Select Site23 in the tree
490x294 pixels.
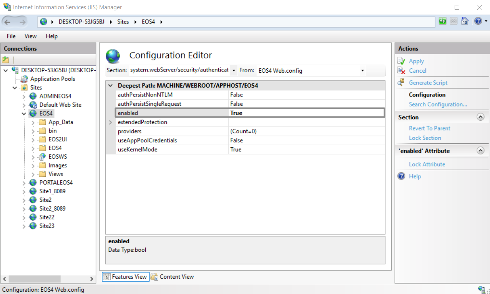(47, 226)
